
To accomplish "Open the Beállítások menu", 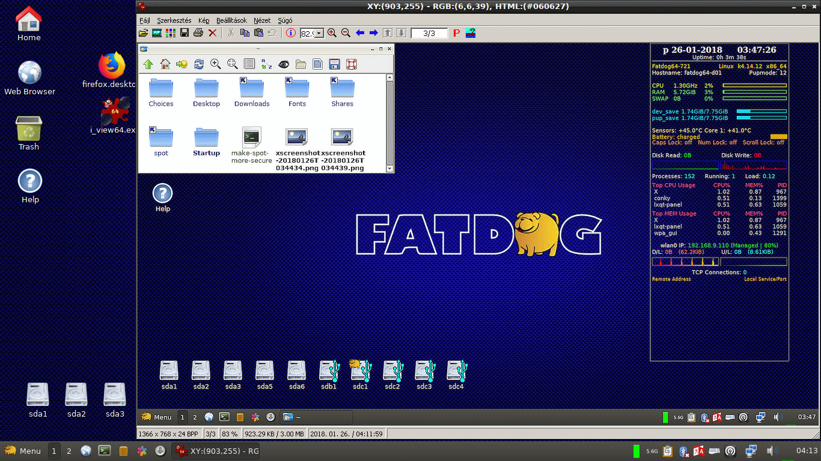I will coord(231,20).
